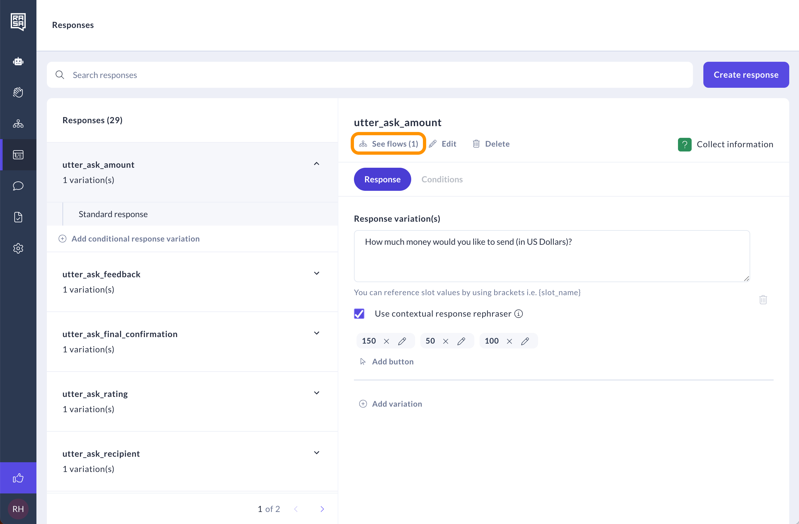Viewport: 799px width, 524px height.
Task: Open the waving hand sidebar icon
Action: tap(18, 92)
